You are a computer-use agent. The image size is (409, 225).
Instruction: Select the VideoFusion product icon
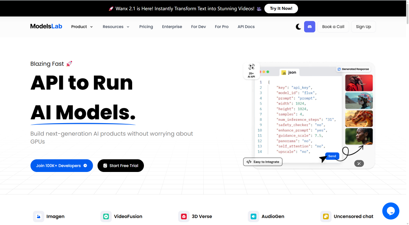(106, 216)
